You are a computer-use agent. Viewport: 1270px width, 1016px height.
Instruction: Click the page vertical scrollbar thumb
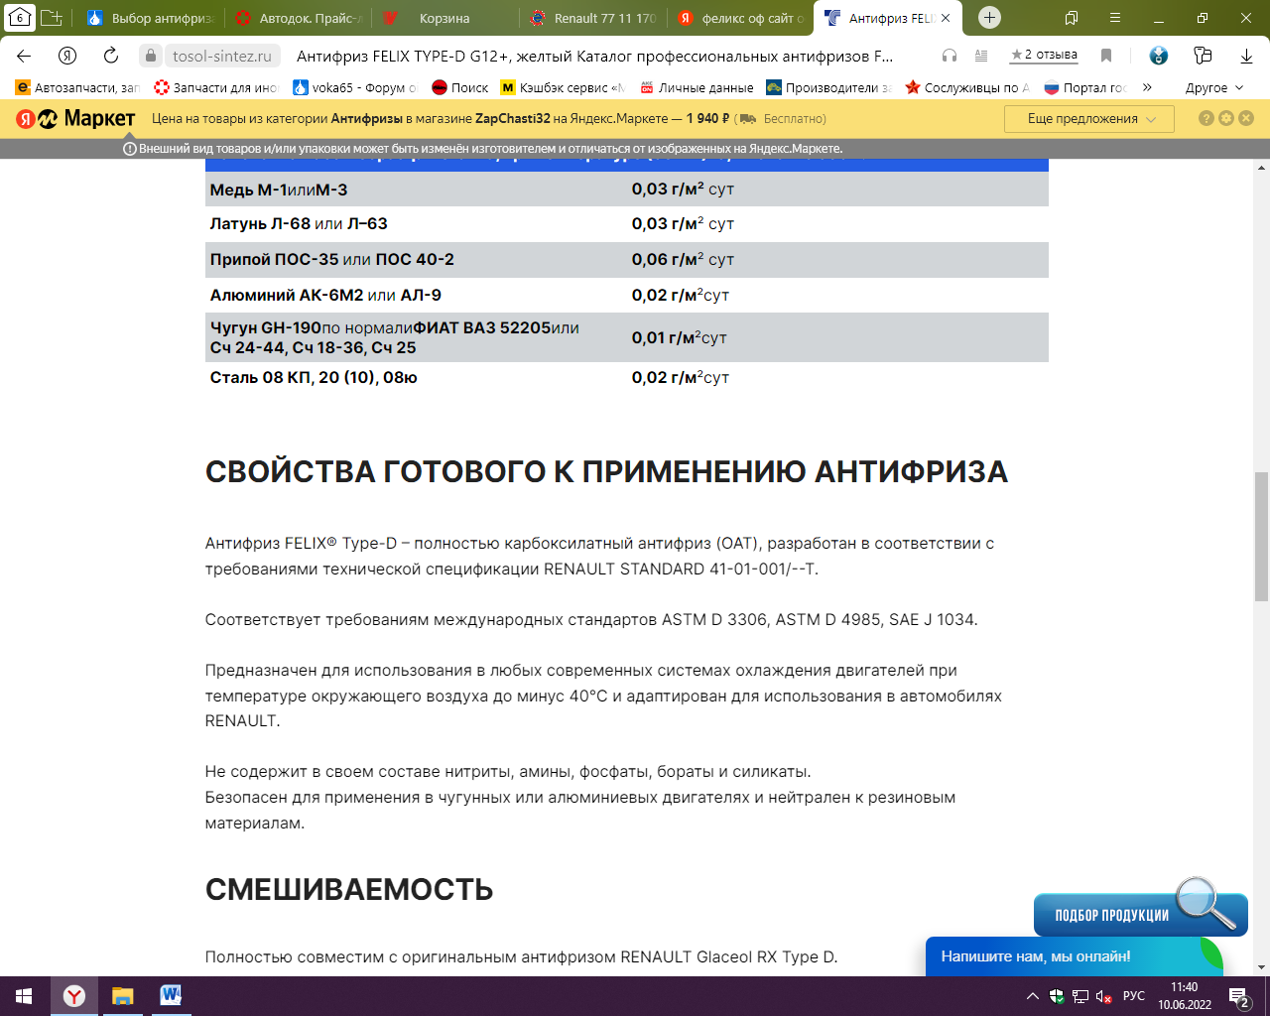coord(1261,537)
